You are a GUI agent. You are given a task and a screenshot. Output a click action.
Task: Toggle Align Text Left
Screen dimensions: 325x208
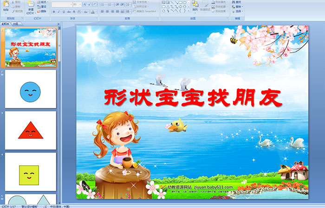[103, 12]
